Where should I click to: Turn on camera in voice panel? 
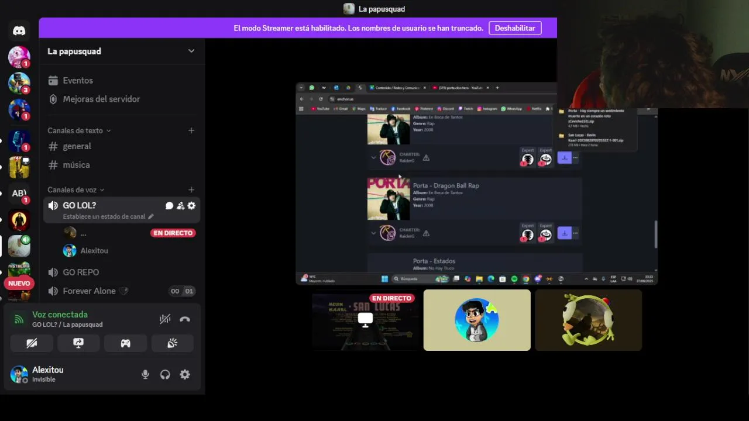click(32, 343)
